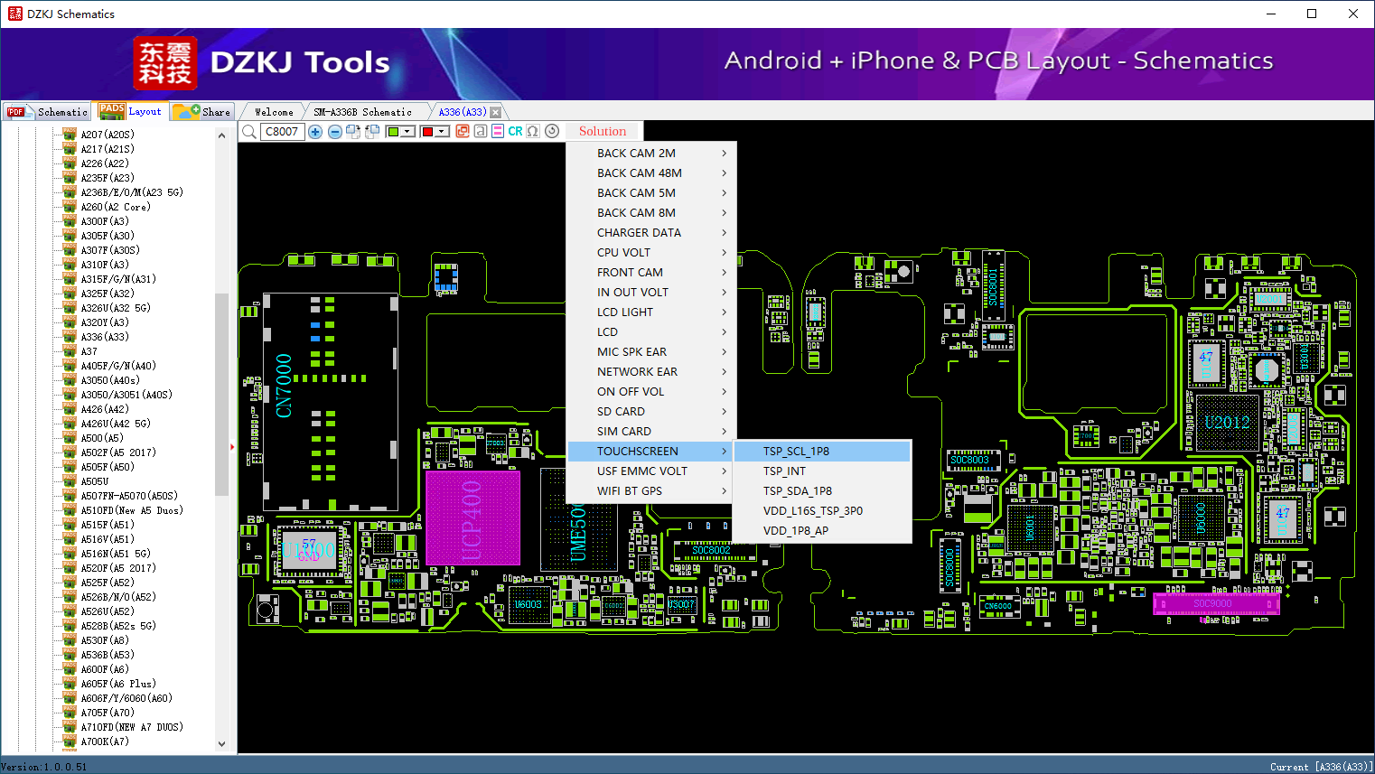
Task: Open the Welcome document tab
Action: click(274, 112)
